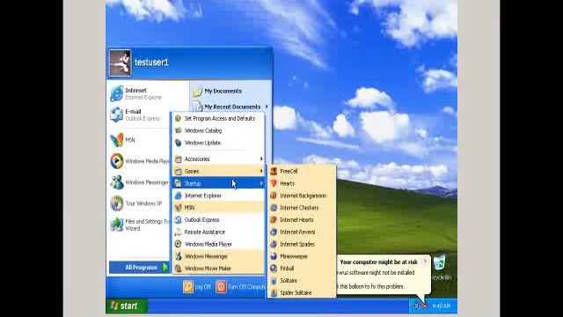Click Windows Movie Maker in programs list
This screenshot has width=563, height=317.
pos(218,269)
